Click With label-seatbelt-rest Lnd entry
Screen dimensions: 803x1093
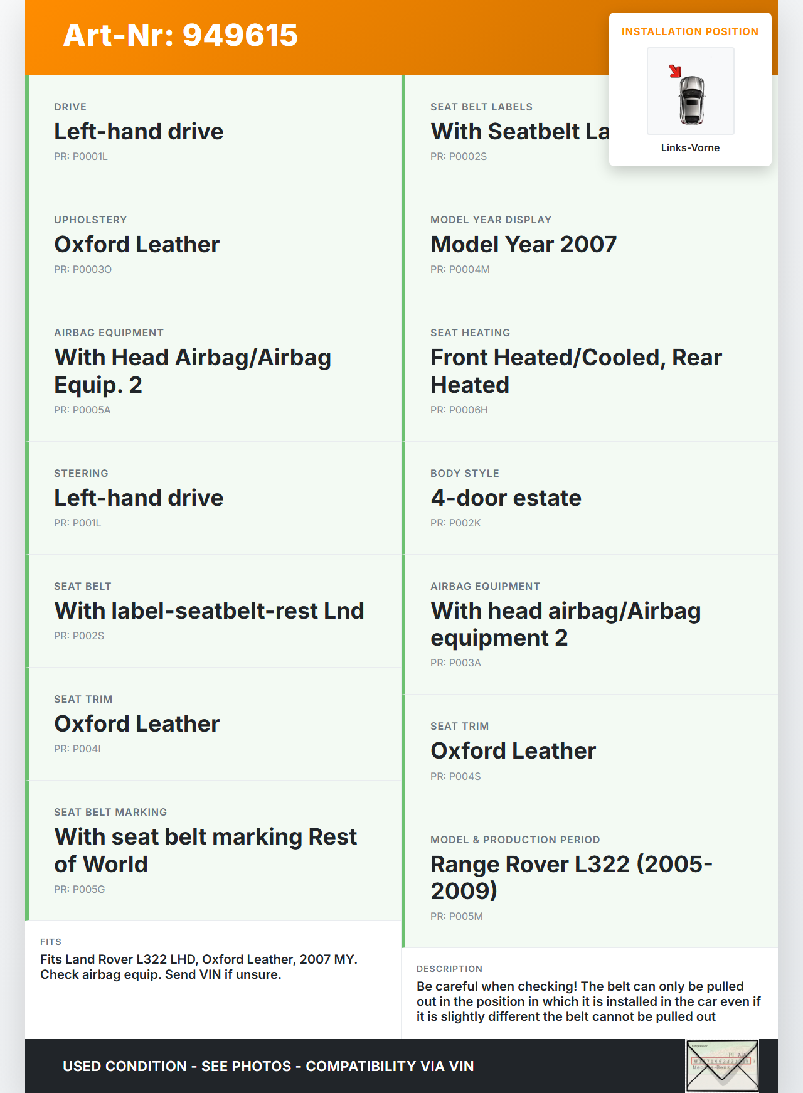click(x=209, y=611)
